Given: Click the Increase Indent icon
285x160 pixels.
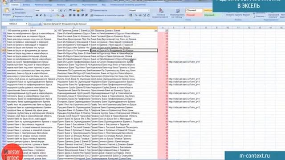Looking at the screenshot, I should (x=86, y=15).
